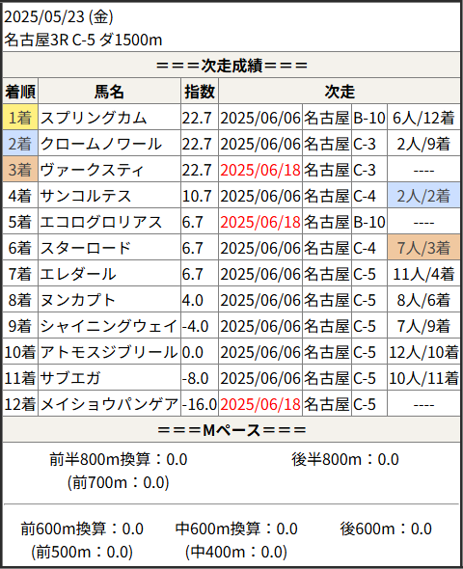
Task: Click the 次走 column header
Action: 340,92
